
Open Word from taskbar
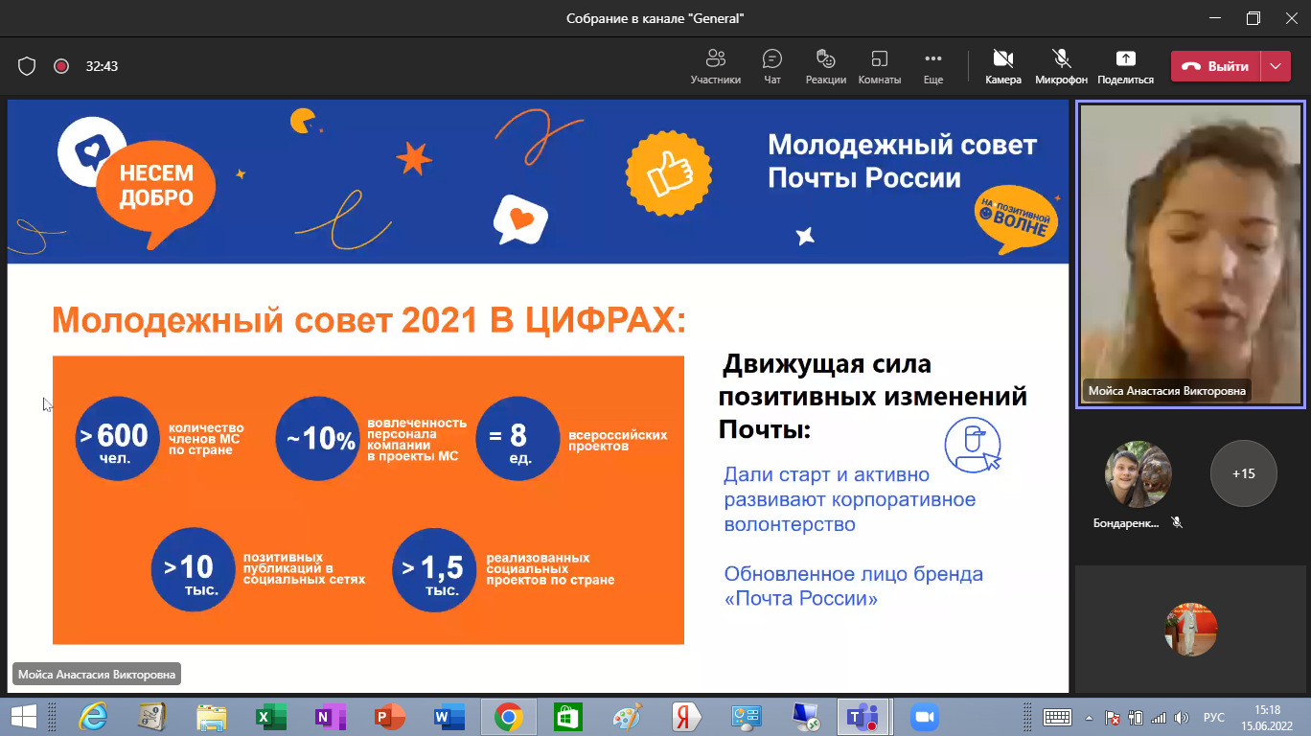[448, 716]
